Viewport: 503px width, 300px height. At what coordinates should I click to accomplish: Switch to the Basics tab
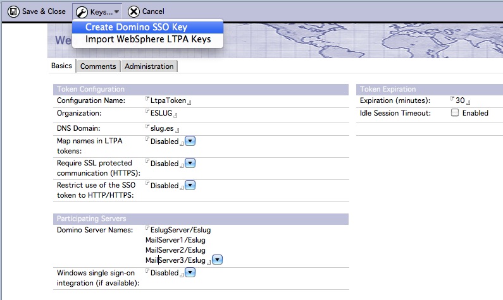tap(61, 66)
